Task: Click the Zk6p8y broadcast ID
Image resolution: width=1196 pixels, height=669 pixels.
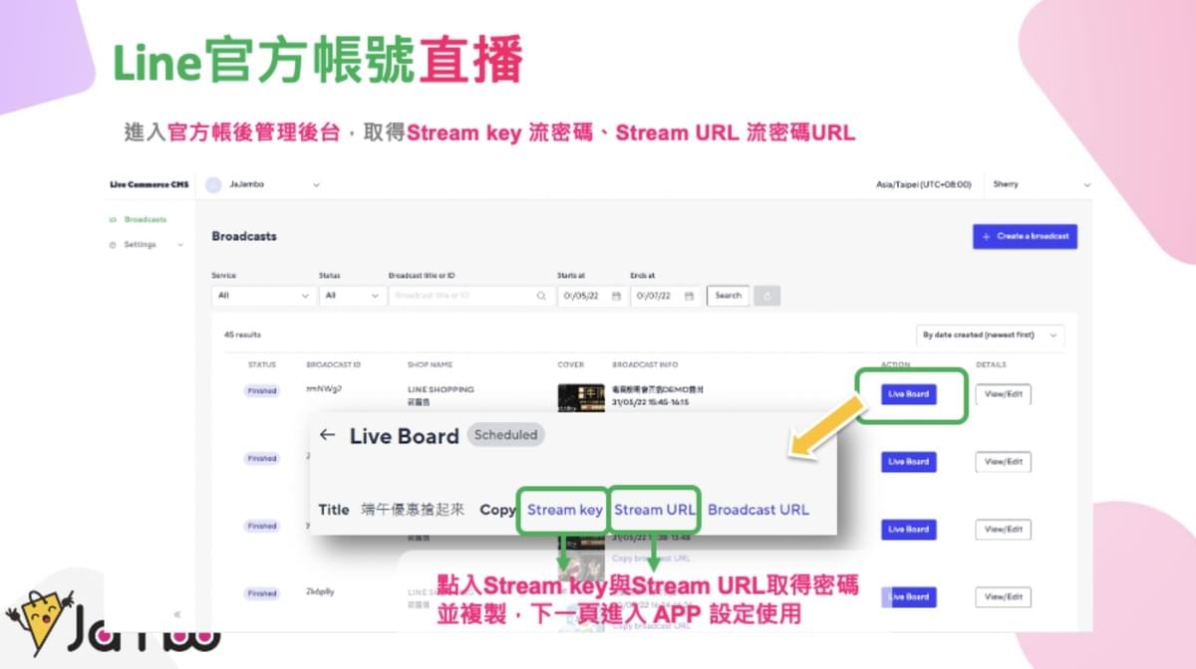Action: [x=320, y=591]
